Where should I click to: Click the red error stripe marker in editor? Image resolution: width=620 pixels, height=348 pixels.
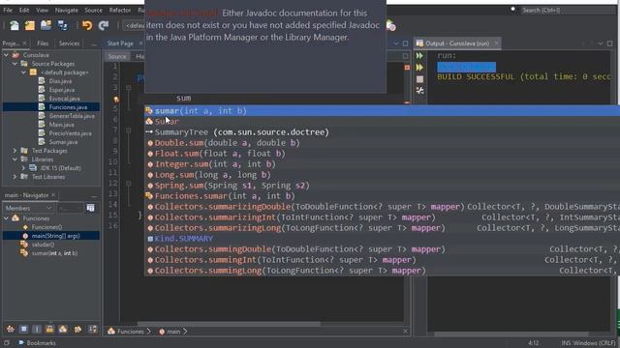coord(407,68)
